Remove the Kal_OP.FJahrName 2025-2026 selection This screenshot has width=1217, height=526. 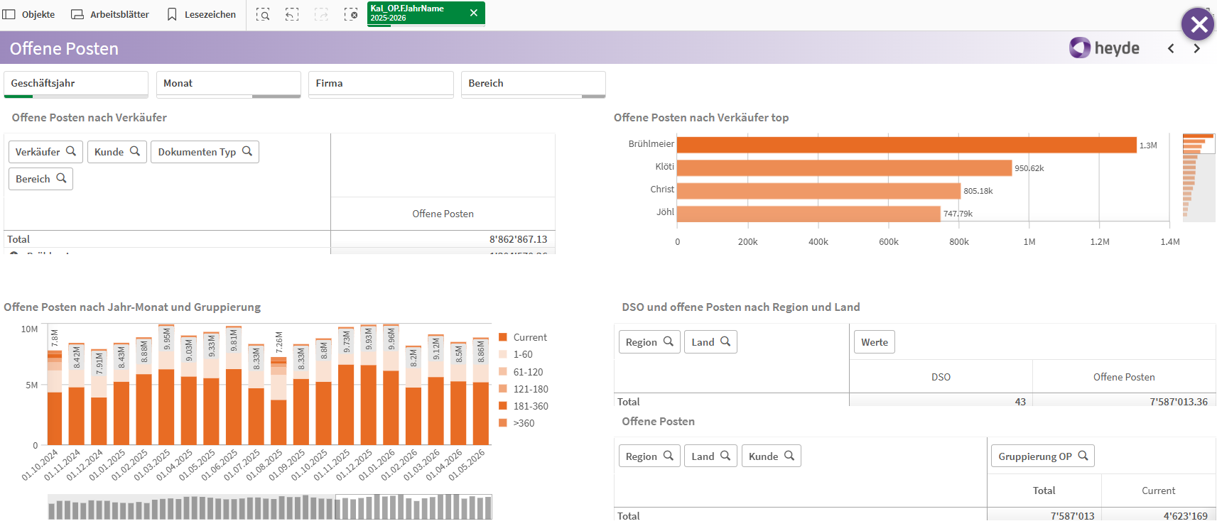point(474,13)
